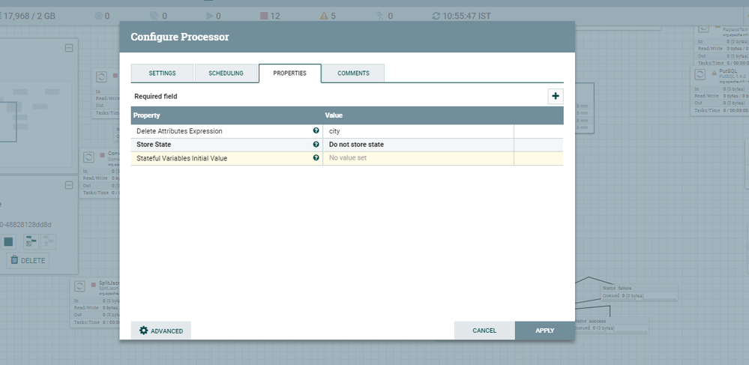The image size is (749, 365).
Task: Select the SplitJson processor on canvas
Action: (95, 302)
